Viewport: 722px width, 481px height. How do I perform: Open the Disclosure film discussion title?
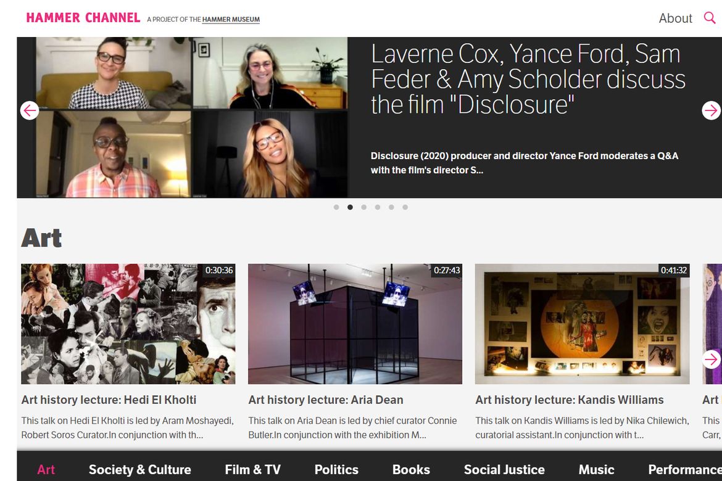point(528,79)
